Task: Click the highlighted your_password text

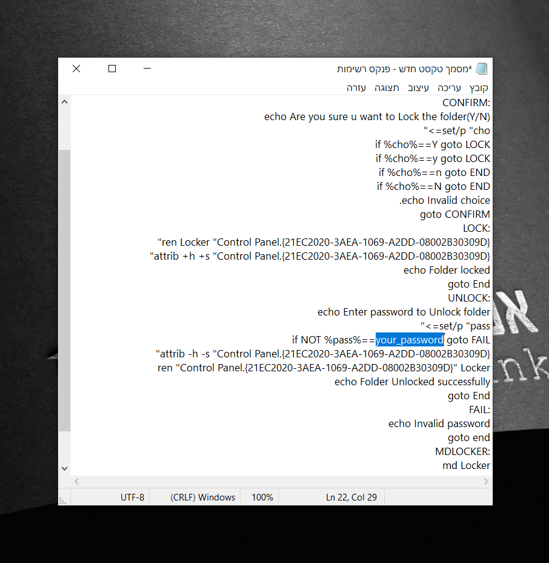Action: click(x=410, y=340)
